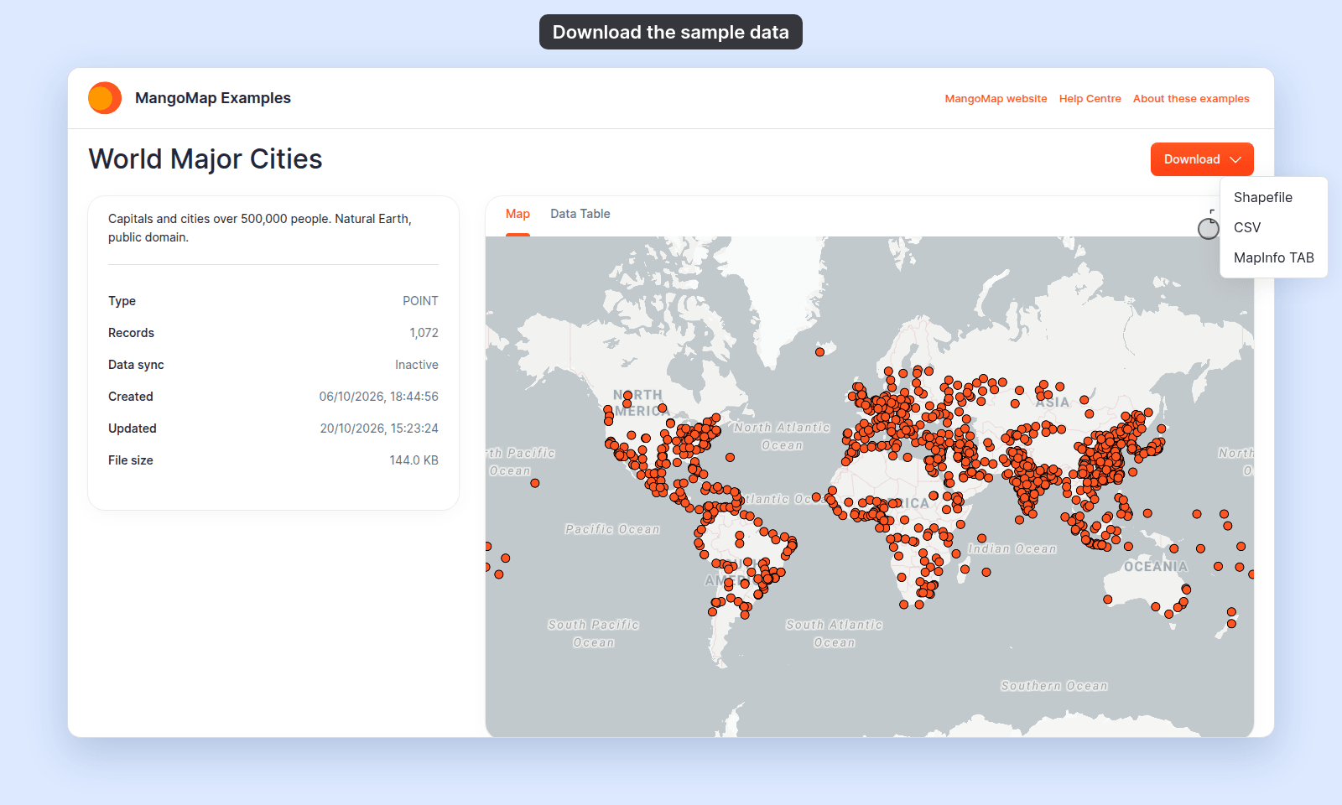Click the File size value 144.0 KB

point(414,460)
